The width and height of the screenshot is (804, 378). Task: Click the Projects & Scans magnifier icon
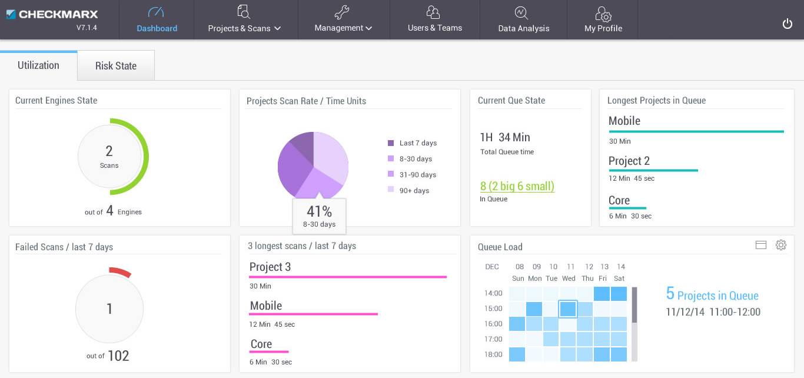244,12
